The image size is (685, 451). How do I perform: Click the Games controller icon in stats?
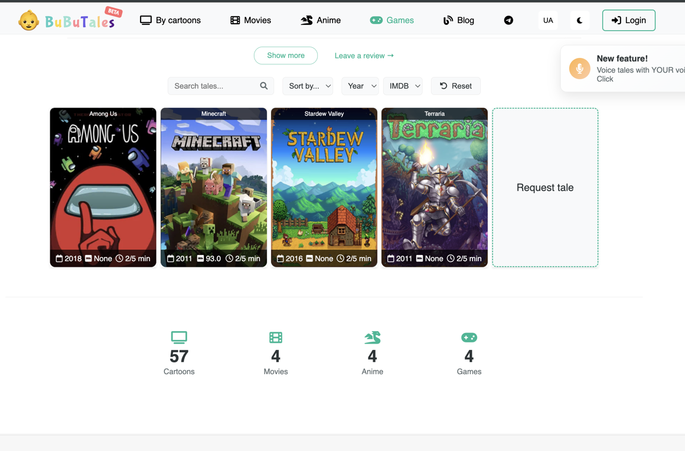pyautogui.click(x=469, y=337)
